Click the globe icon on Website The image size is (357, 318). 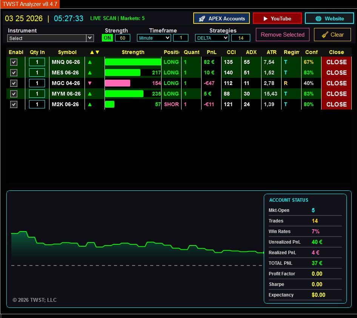click(x=319, y=19)
